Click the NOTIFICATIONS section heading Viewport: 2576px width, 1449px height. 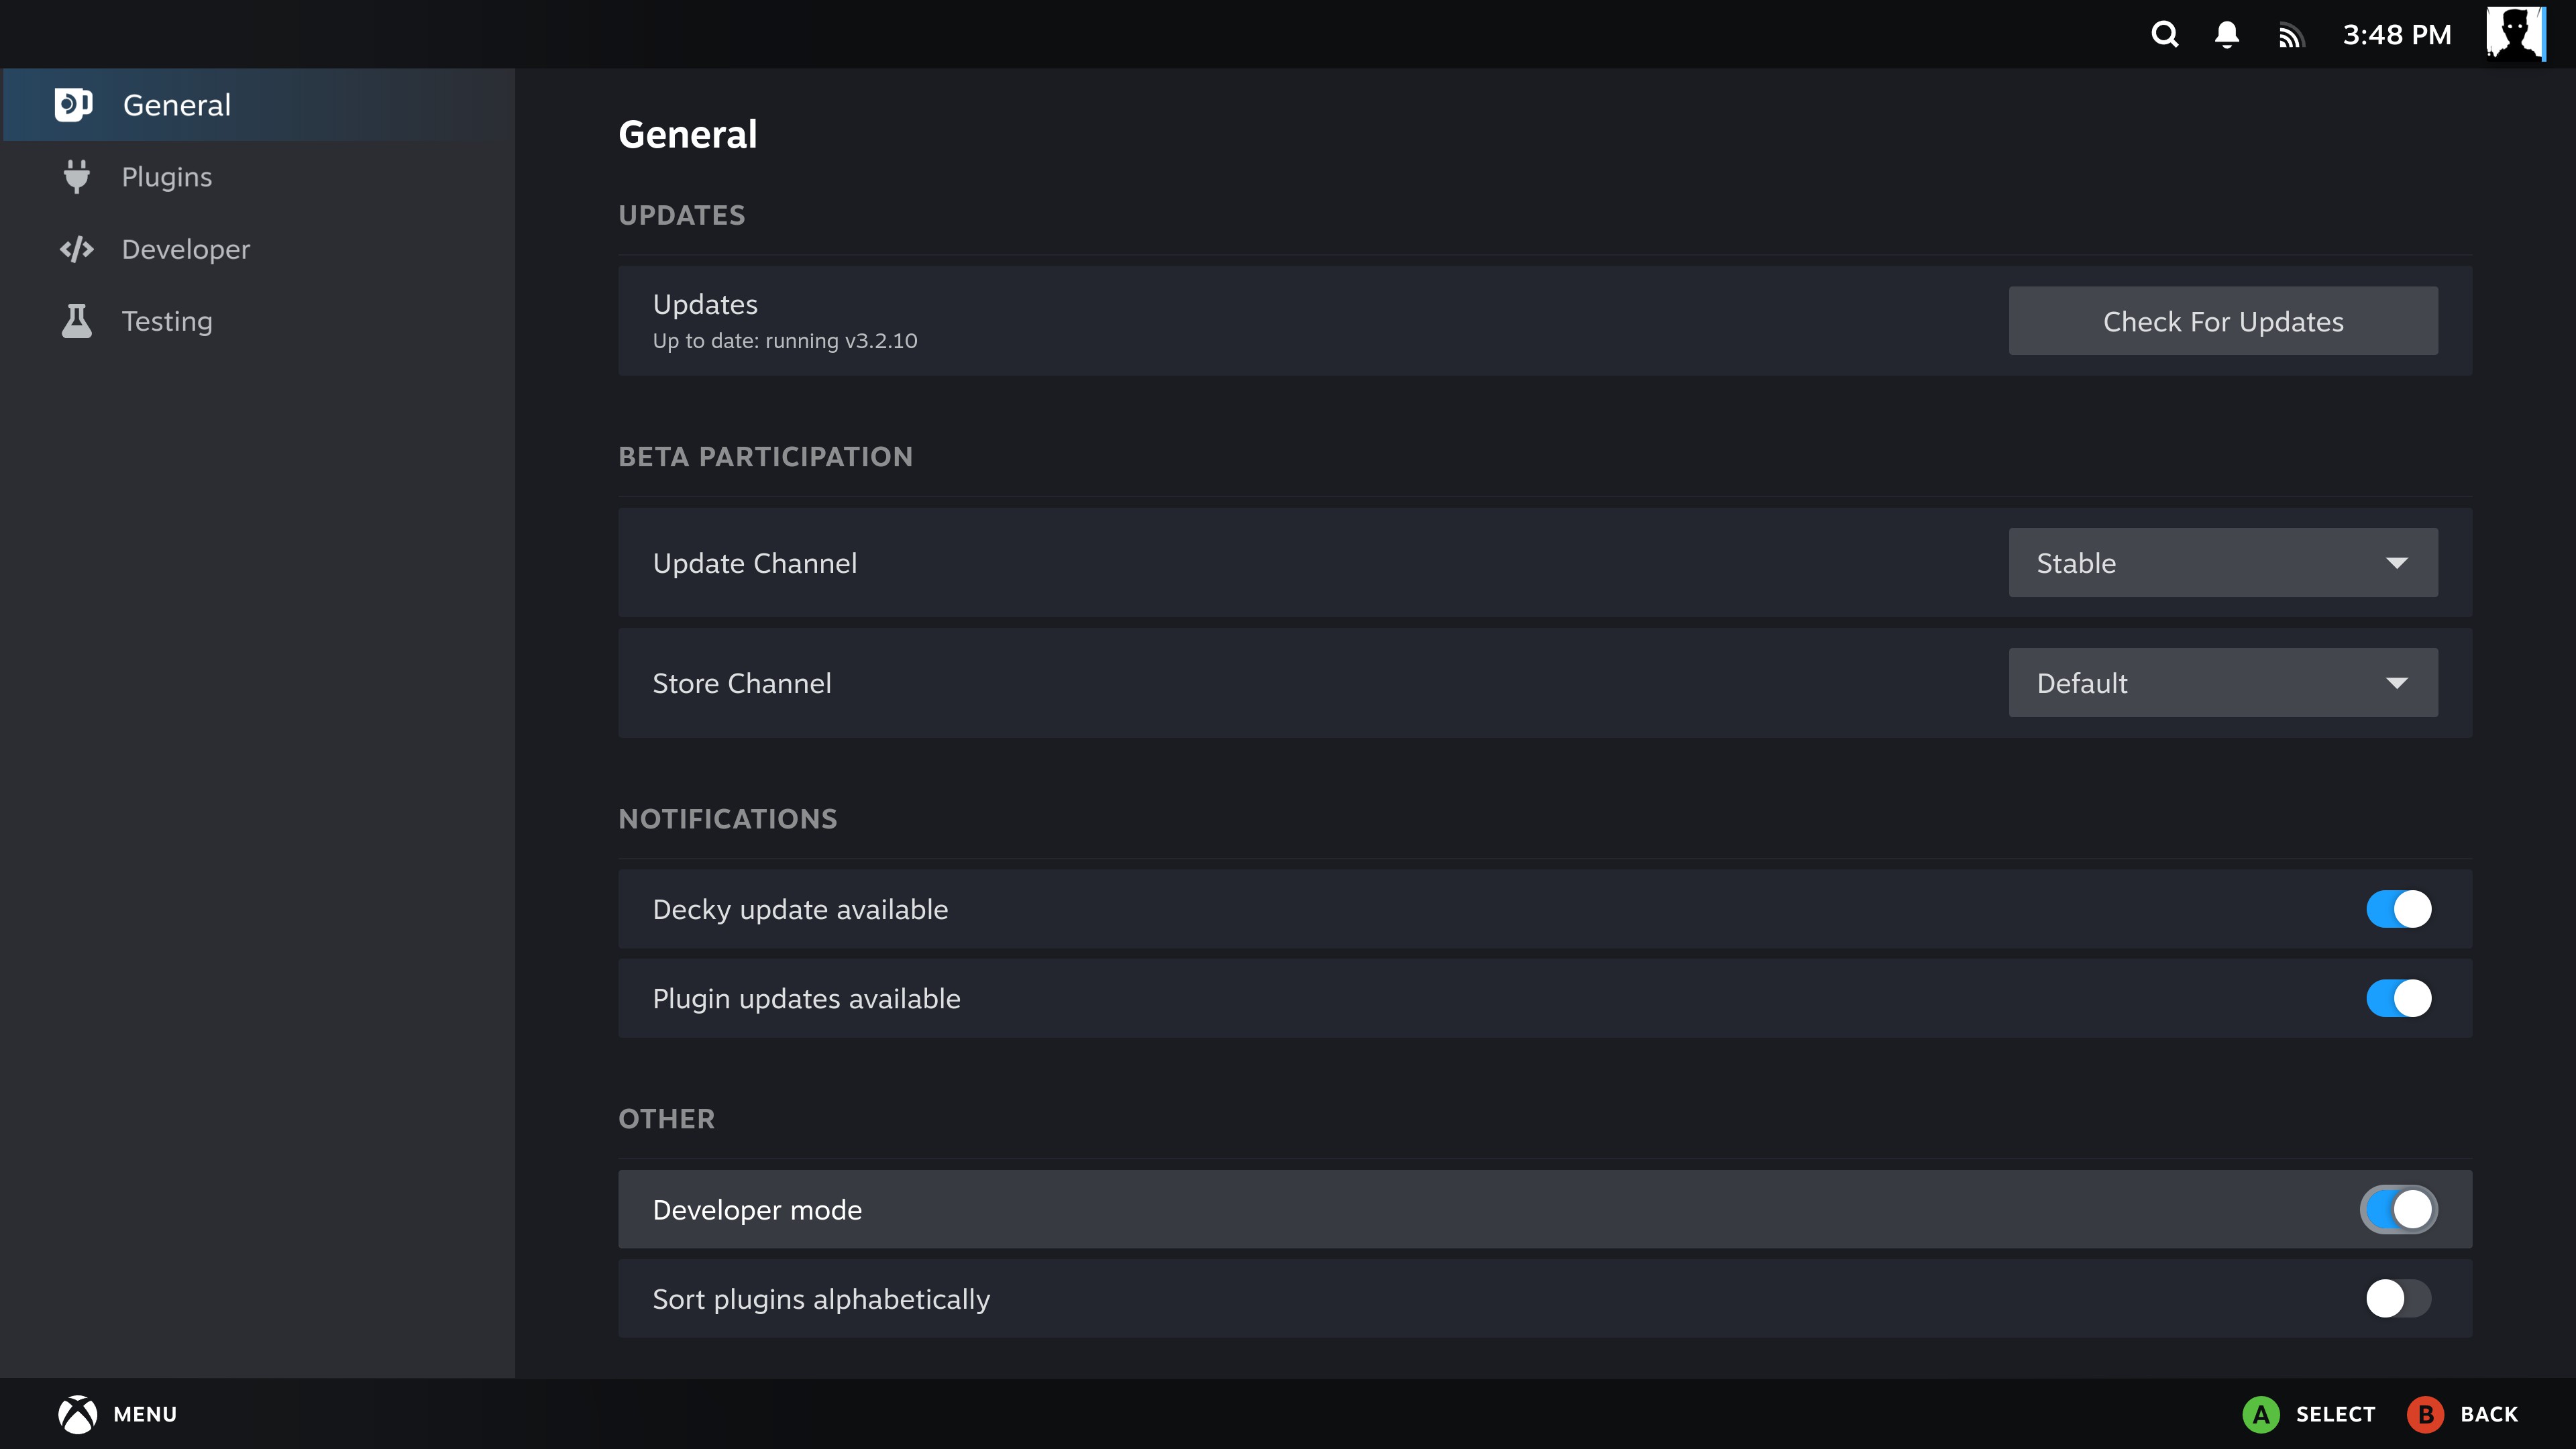click(x=728, y=819)
